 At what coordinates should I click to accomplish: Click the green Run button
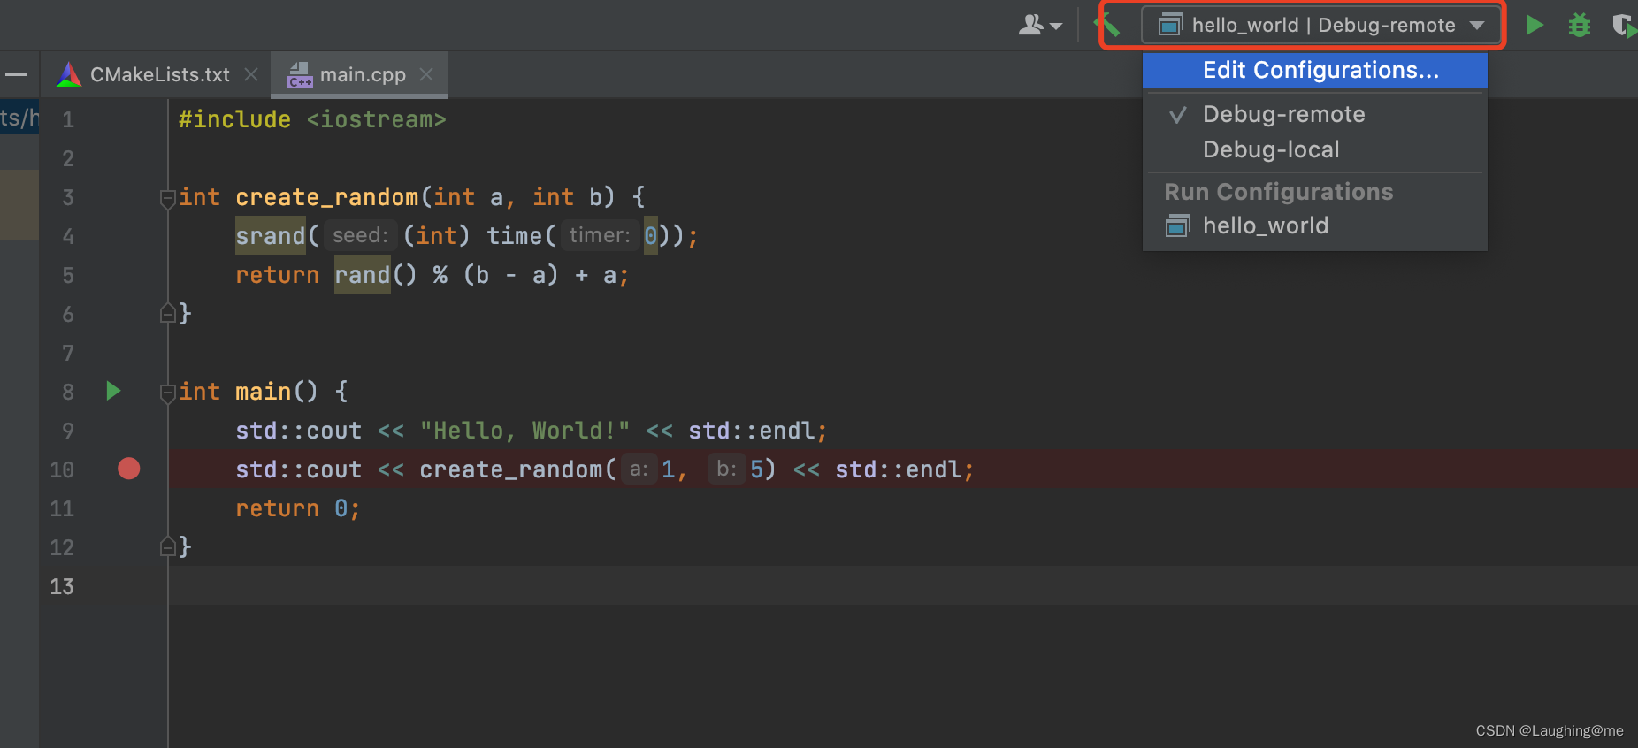click(x=1535, y=25)
